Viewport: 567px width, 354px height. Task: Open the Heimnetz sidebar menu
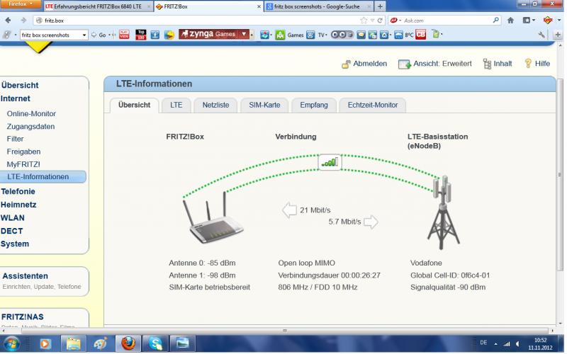(18, 205)
